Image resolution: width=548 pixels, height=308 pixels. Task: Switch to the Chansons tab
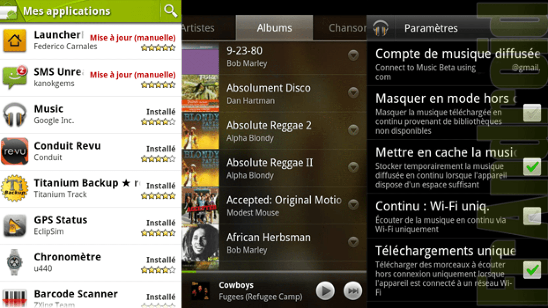(347, 28)
